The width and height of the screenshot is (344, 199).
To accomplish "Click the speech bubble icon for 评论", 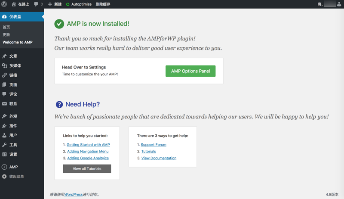I will (4, 94).
